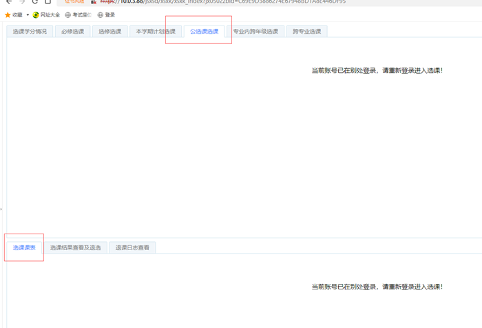482x328 pixels.
Task: Click the browser forward arrow icon
Action: 21,2
